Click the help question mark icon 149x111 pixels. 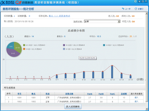[135, 1]
